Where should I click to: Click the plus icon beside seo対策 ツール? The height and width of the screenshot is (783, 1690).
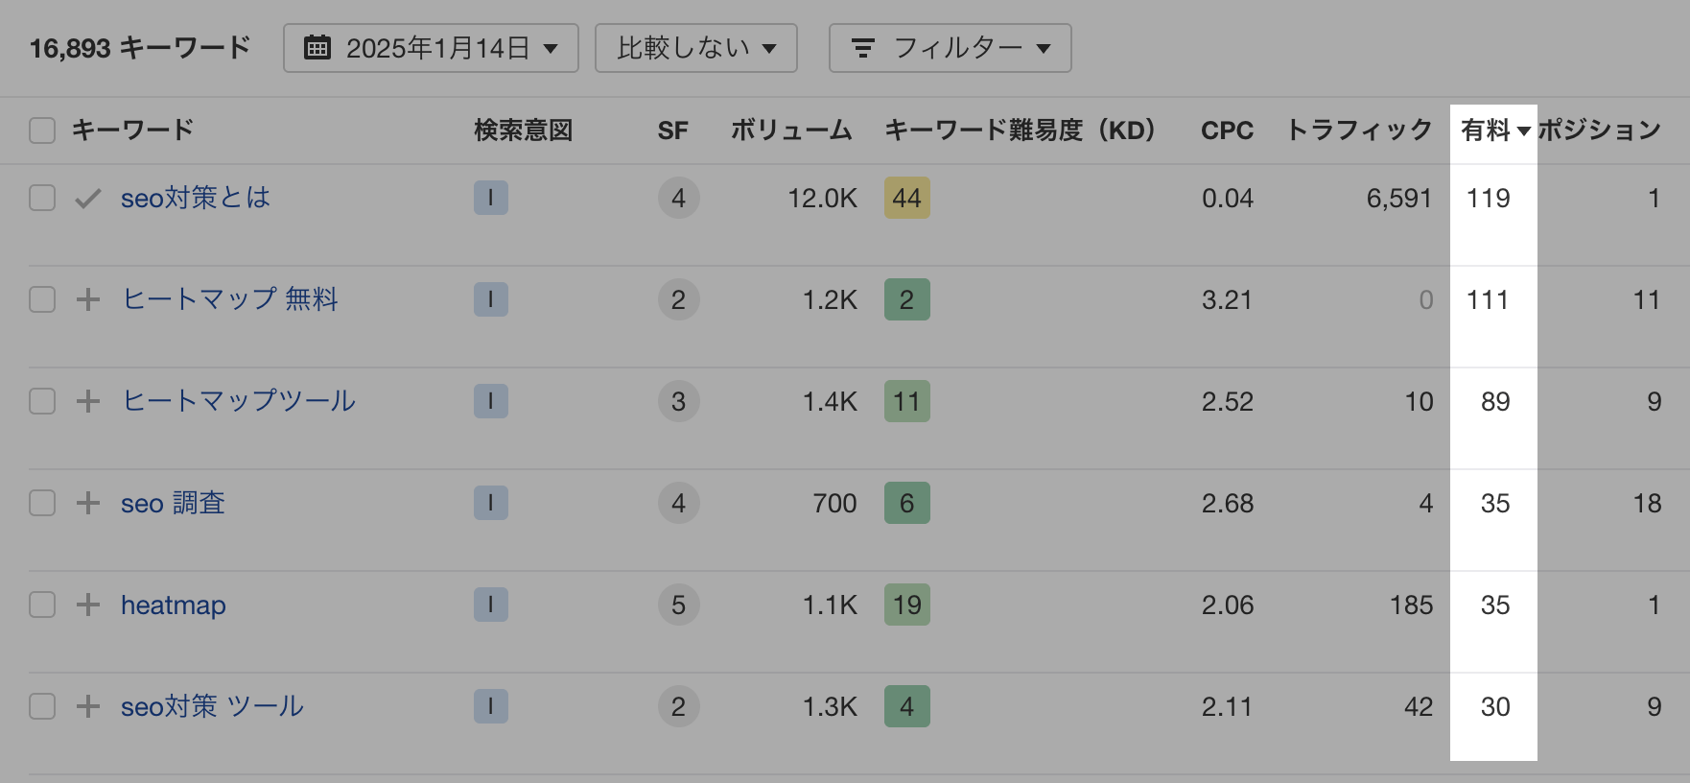[88, 706]
